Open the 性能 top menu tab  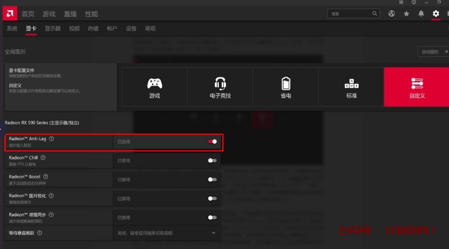91,13
